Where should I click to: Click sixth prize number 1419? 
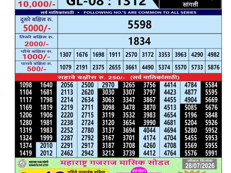(26, 153)
